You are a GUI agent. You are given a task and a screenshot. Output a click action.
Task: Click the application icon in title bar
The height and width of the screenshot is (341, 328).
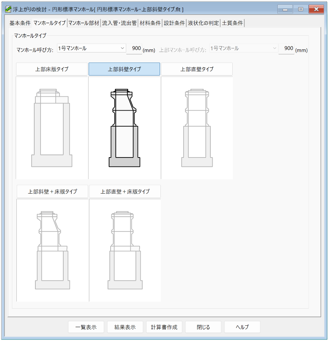(x=8, y=9)
